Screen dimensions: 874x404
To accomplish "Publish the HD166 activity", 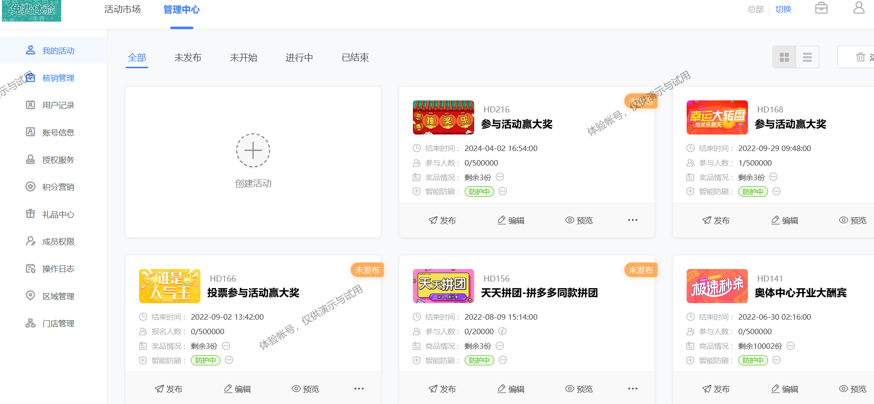I will pyautogui.click(x=168, y=389).
